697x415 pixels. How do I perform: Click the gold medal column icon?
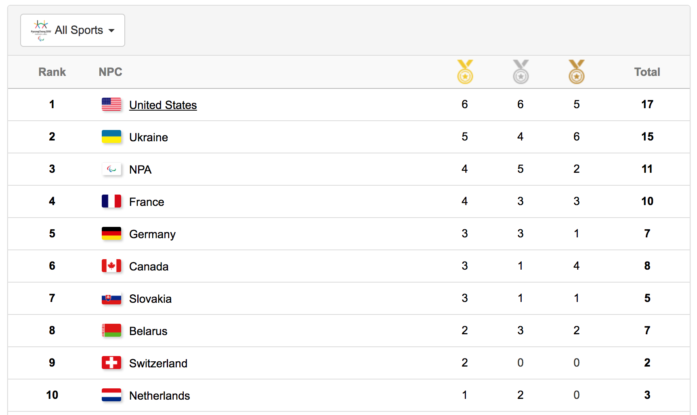coord(465,72)
